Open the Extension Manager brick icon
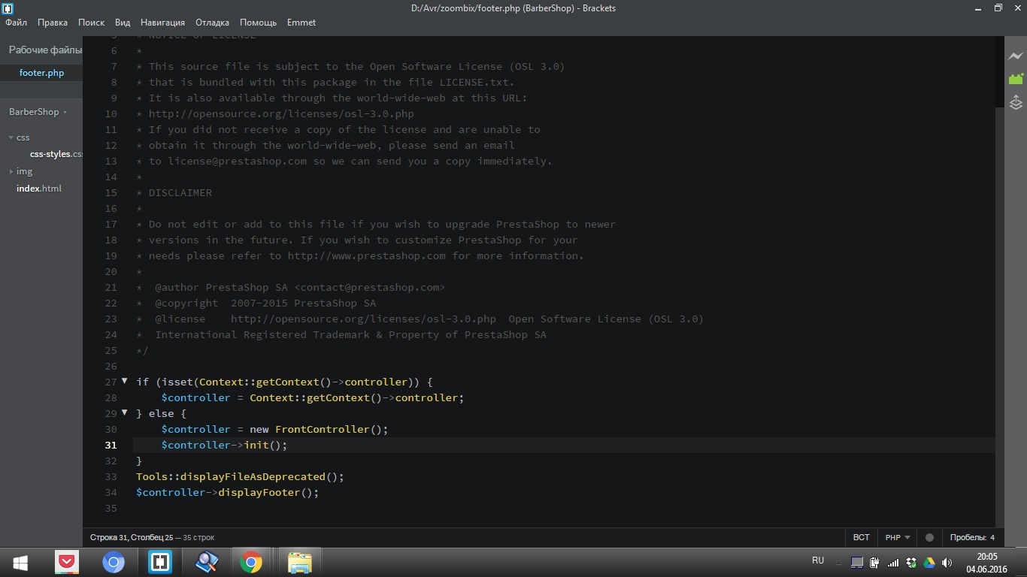Viewport: 1027px width, 577px height. 1016,79
